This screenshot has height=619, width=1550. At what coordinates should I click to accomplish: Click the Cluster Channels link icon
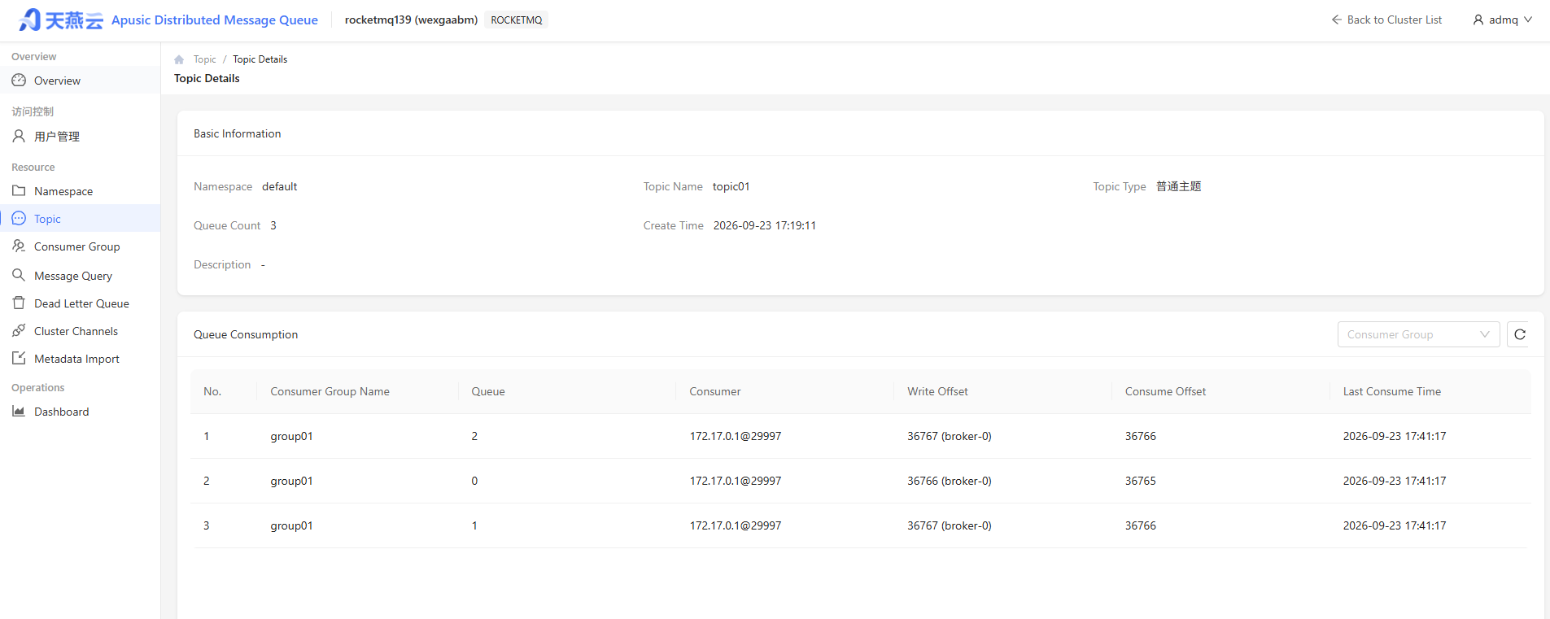click(x=19, y=331)
